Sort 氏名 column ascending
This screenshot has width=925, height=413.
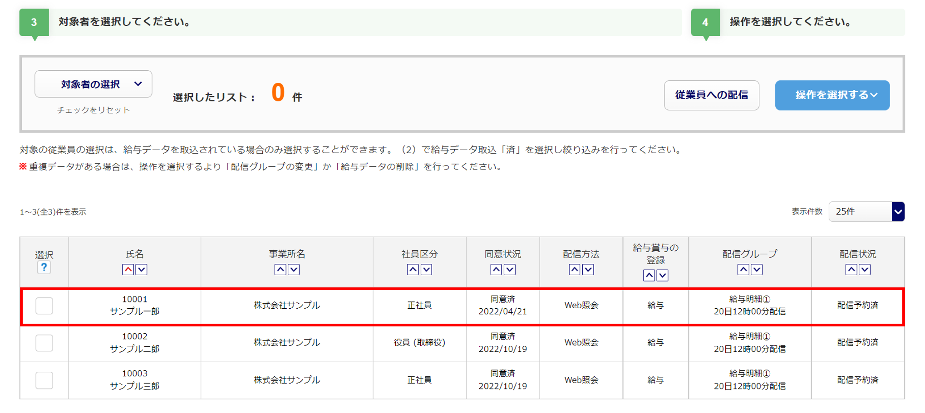128,270
